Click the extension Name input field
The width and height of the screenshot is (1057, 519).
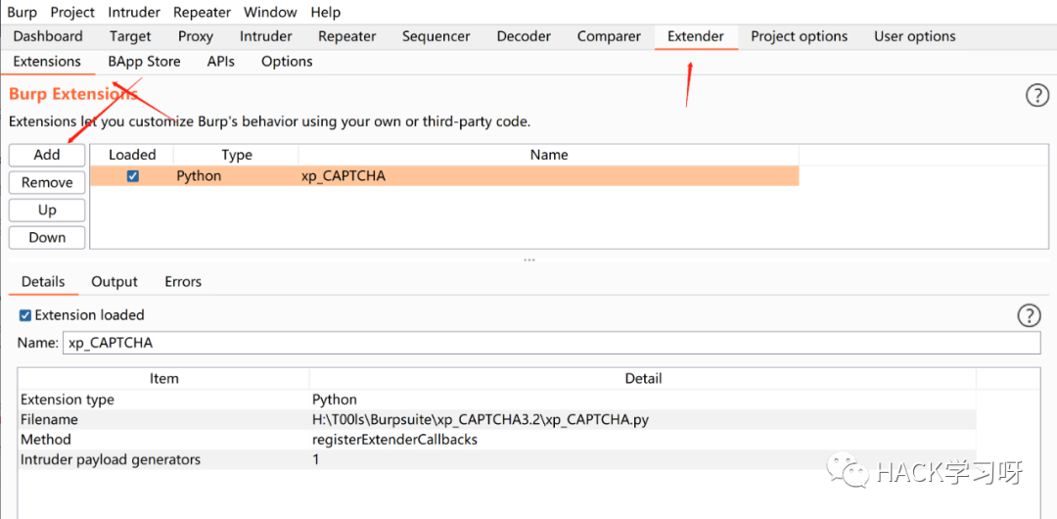551,343
